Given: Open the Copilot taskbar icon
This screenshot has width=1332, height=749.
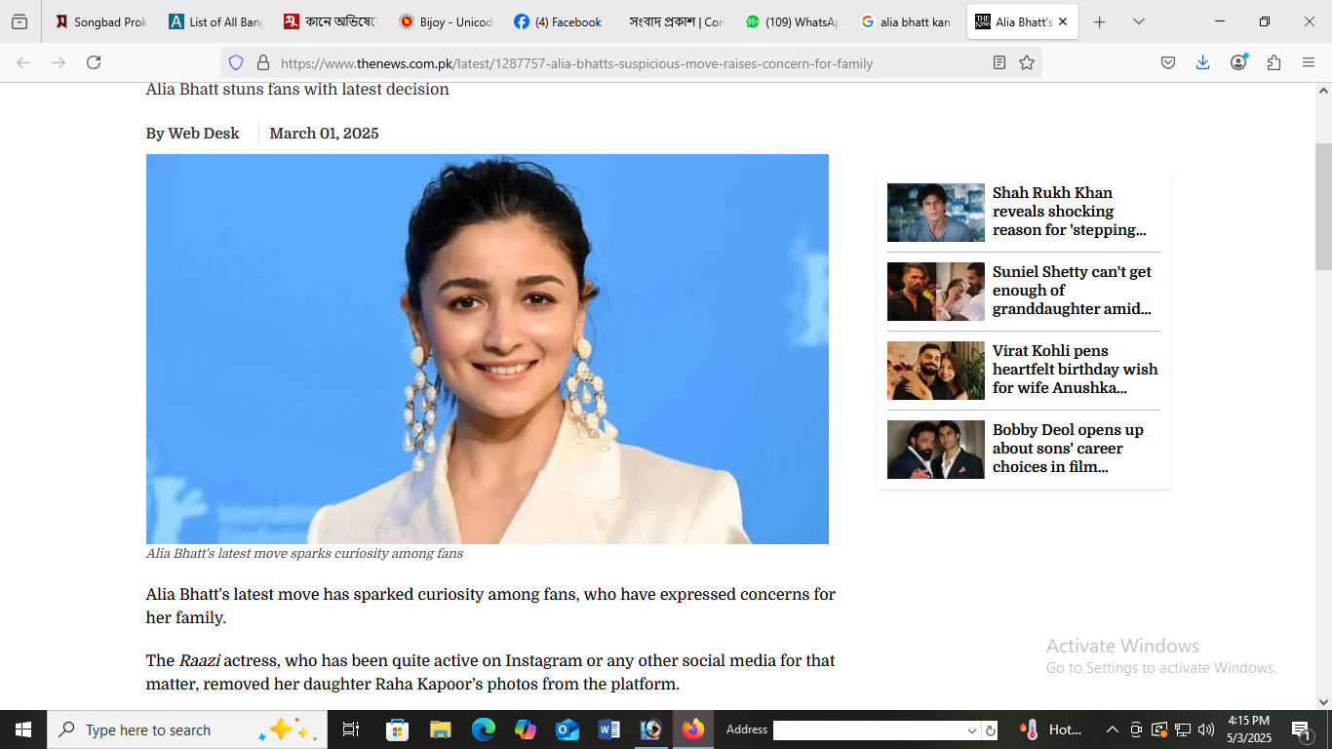Looking at the screenshot, I should [x=526, y=729].
